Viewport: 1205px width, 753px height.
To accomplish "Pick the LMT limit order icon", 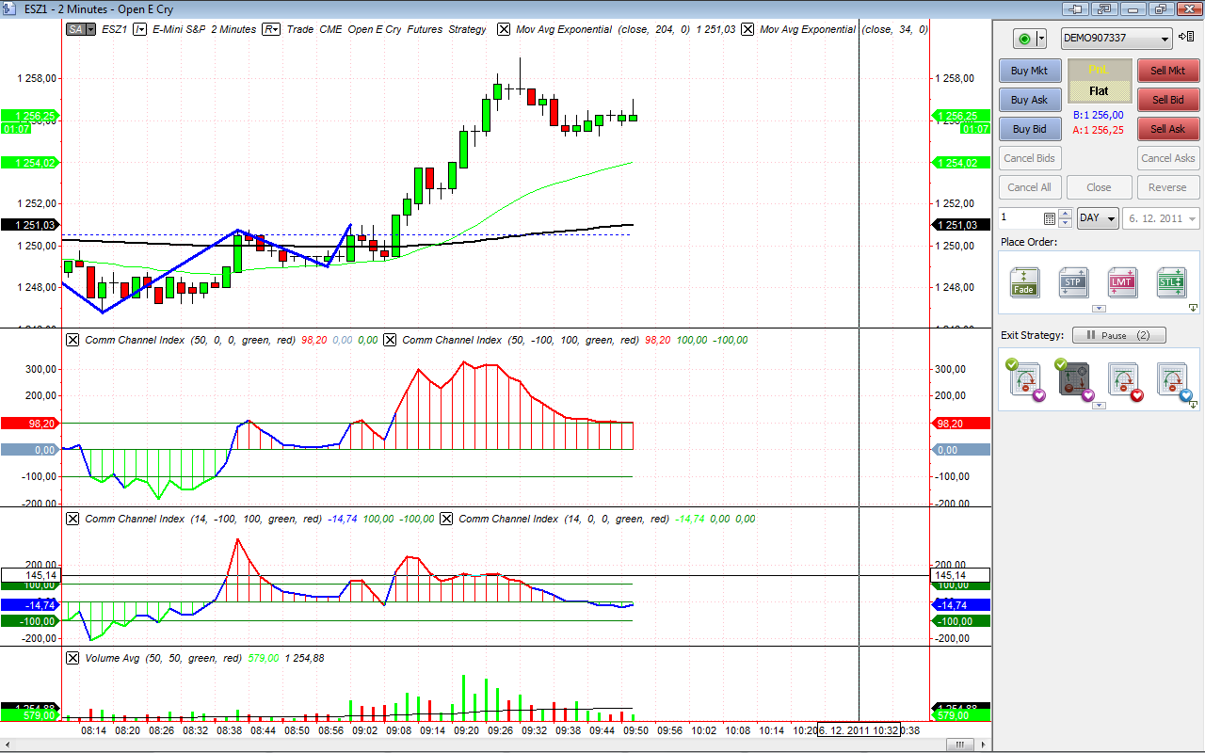I will [1122, 281].
